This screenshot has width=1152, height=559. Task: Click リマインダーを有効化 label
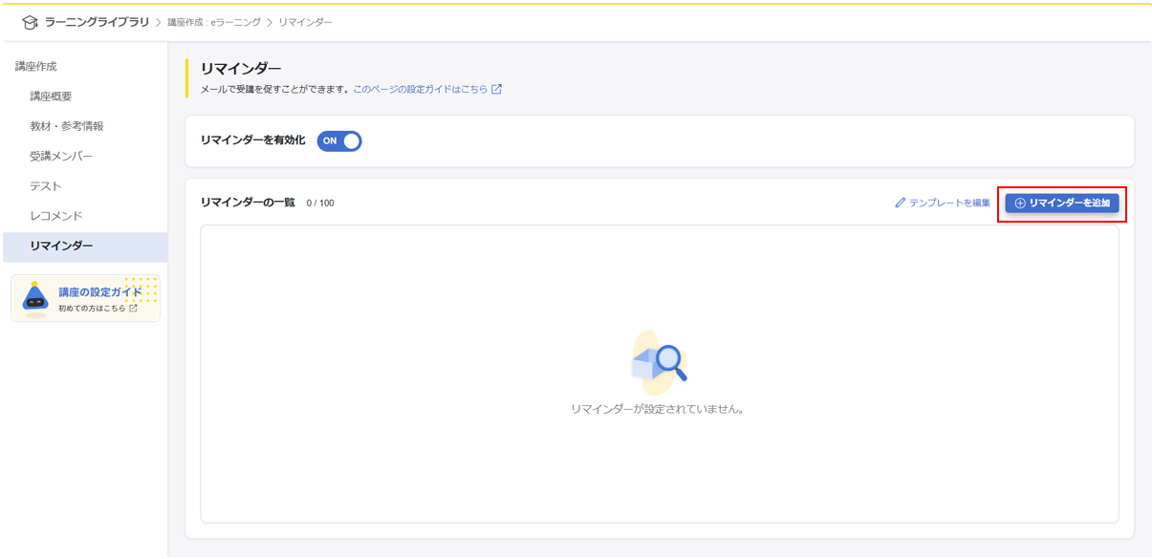[x=252, y=140]
